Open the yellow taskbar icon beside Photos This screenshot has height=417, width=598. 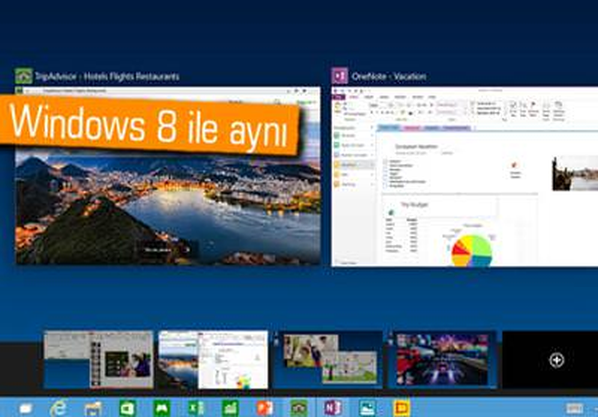click(x=401, y=408)
